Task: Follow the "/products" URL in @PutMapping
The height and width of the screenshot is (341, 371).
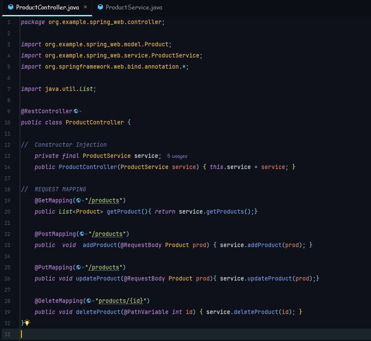Action: [104, 267]
